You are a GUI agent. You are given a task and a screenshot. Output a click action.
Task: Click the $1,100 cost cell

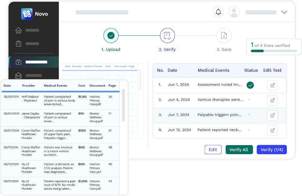click(82, 130)
